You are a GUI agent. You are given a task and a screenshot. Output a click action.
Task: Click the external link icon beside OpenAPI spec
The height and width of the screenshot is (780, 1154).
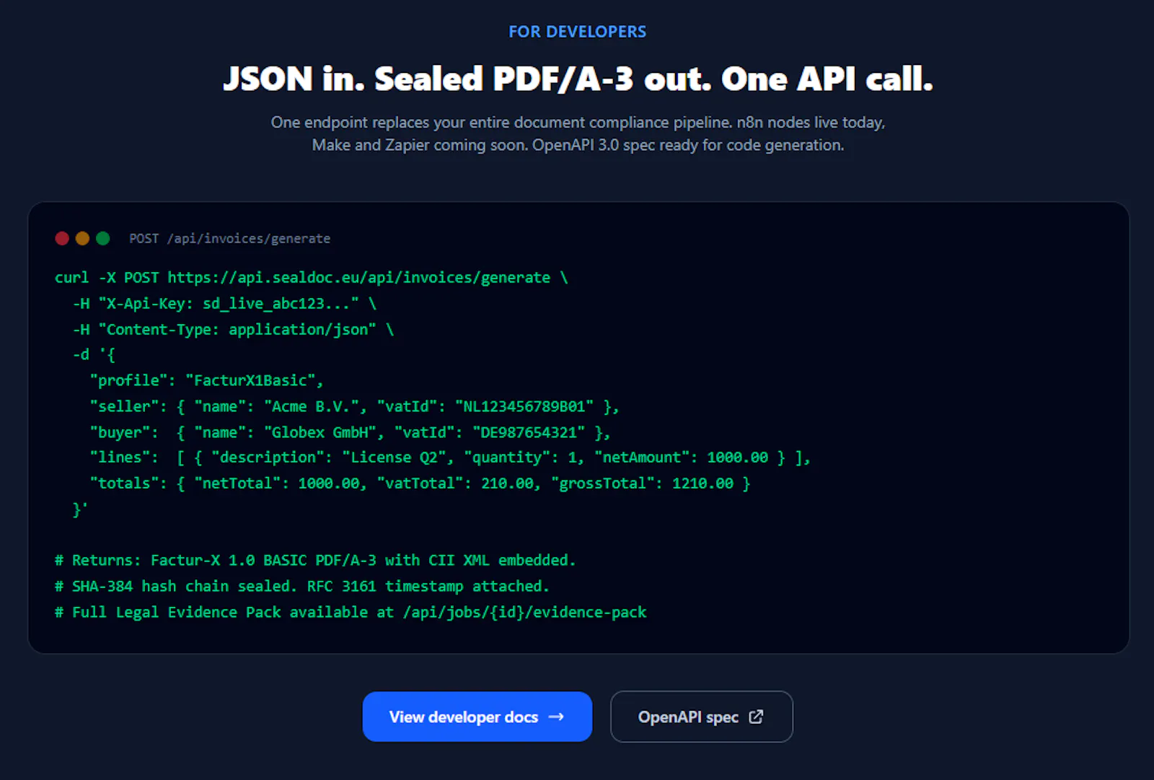(756, 717)
